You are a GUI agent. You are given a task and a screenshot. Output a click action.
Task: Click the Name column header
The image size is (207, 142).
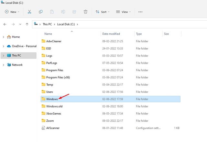point(48,34)
